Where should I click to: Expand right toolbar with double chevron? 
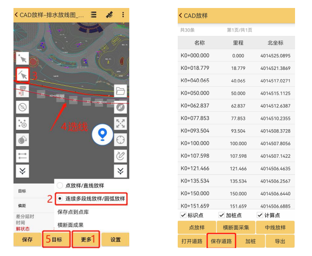(x=120, y=171)
